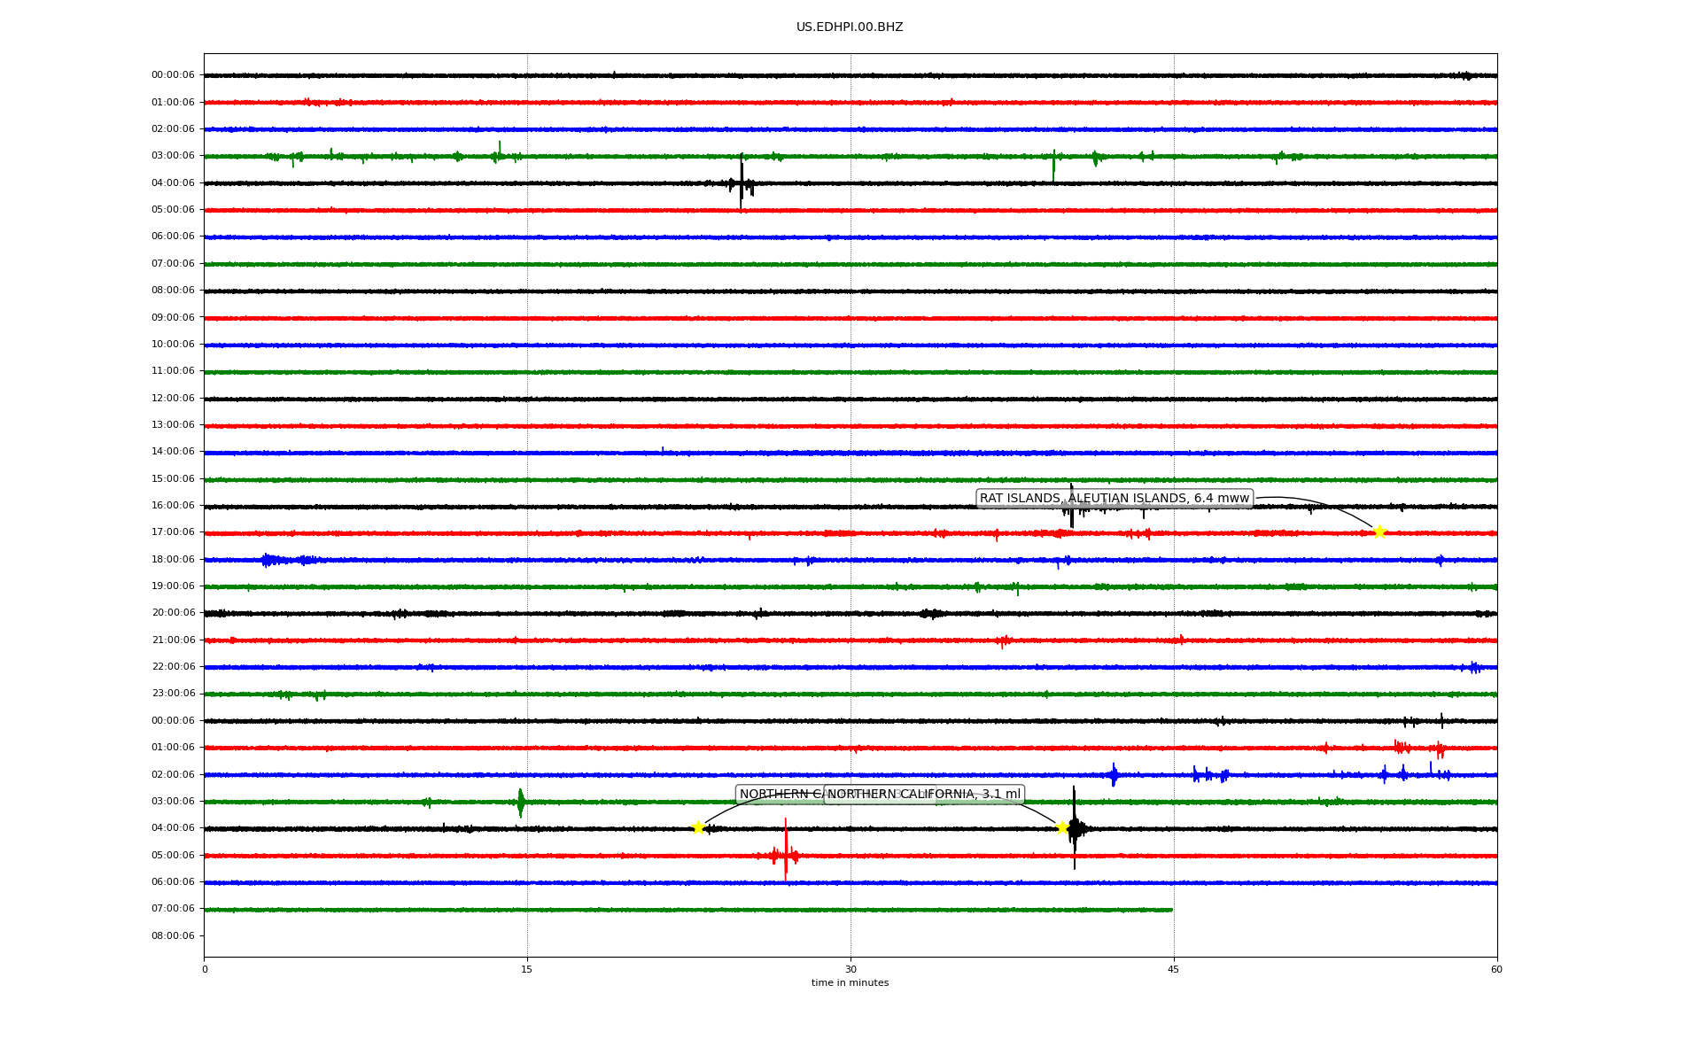Click the plot title US.EDHPI.00.BHZ
The height and width of the screenshot is (1063, 1701).
(849, 27)
